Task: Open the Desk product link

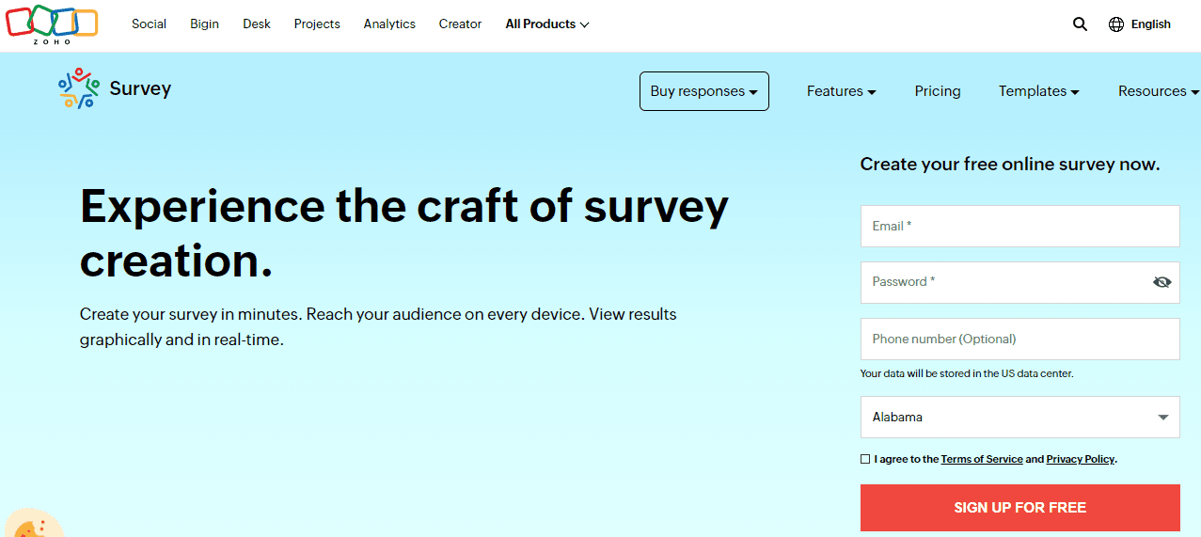Action: pyautogui.click(x=257, y=24)
